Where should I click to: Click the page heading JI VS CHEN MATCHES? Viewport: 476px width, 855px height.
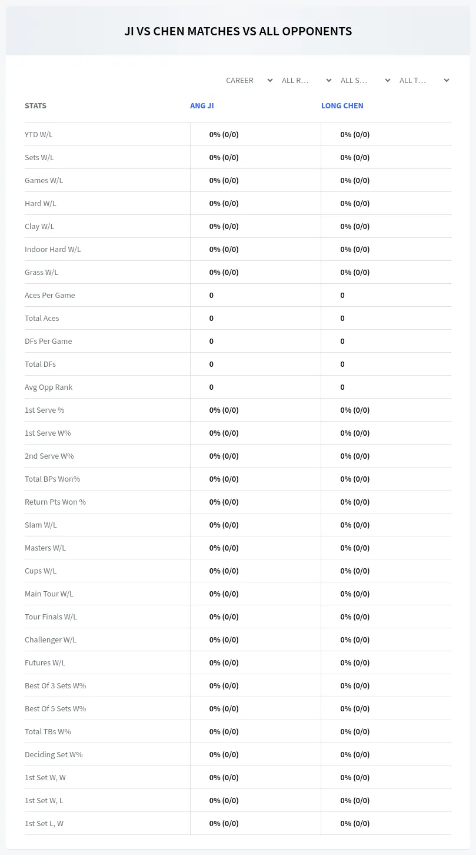tap(238, 31)
